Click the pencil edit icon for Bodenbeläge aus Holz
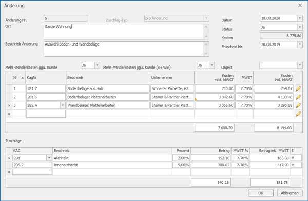 click(x=298, y=88)
